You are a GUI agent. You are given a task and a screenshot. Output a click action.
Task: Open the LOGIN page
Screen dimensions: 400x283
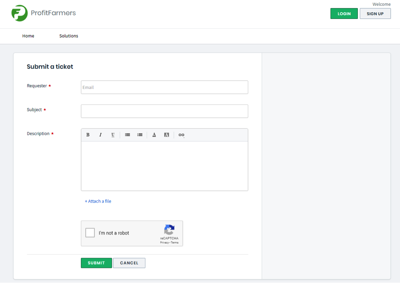coord(344,13)
